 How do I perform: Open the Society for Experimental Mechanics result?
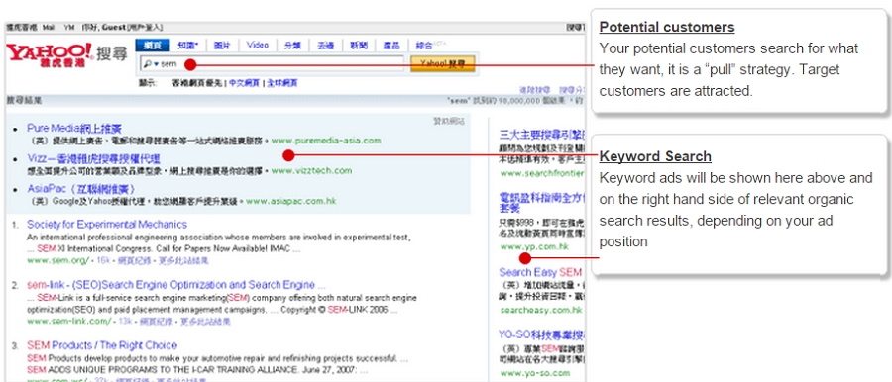(107, 225)
